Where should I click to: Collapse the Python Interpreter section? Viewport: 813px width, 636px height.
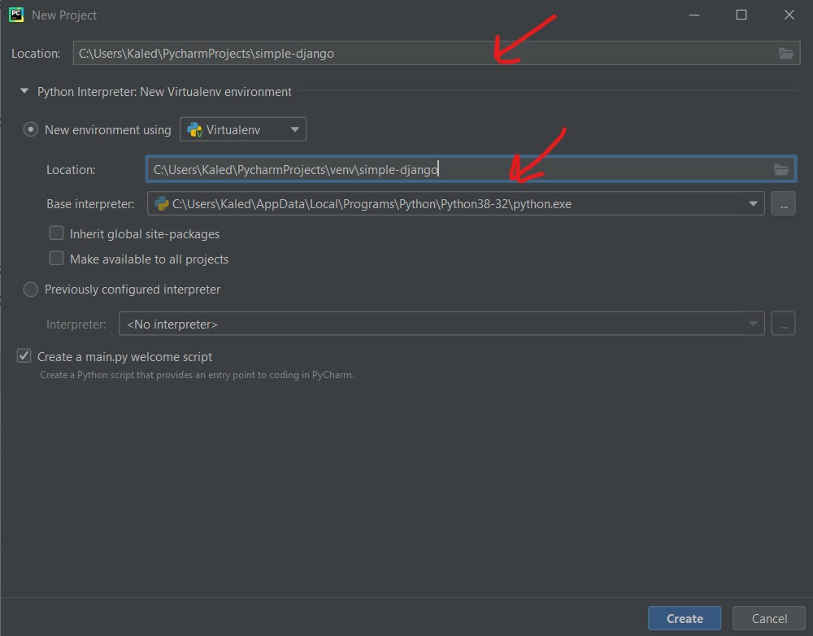point(24,91)
